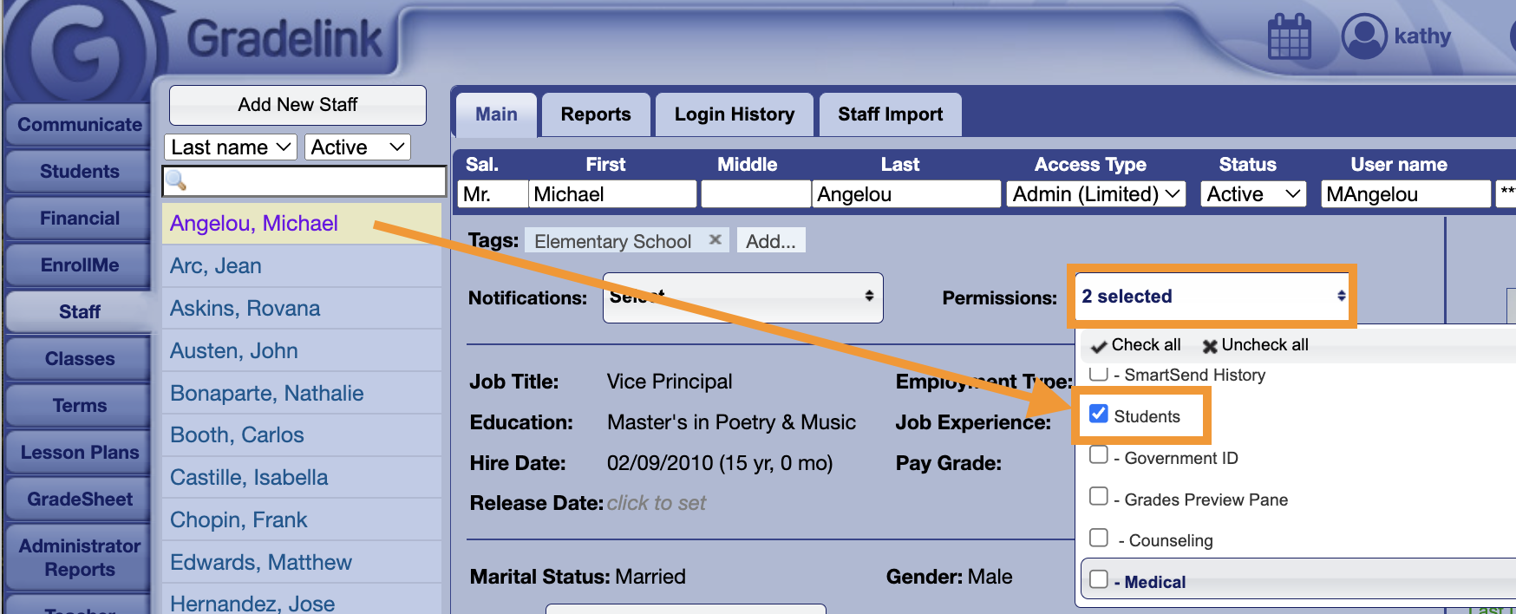
Task: Tick the Medical permission checkbox
Action: (1099, 579)
